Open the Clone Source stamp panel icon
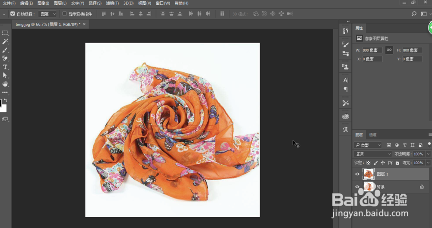Image resolution: width=432 pixels, height=228 pixels. tap(346, 66)
